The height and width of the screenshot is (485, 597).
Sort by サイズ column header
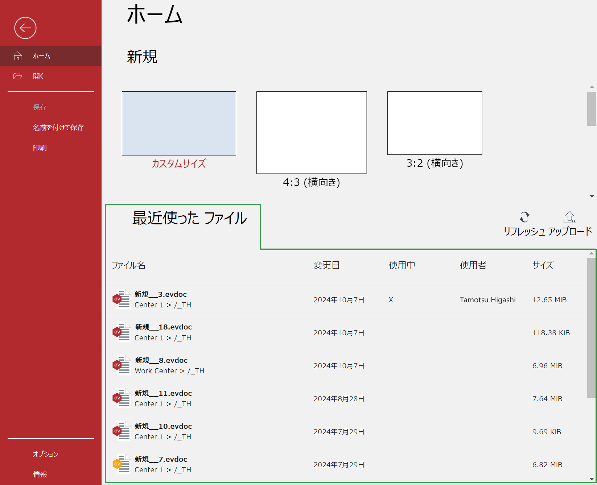pyautogui.click(x=543, y=265)
